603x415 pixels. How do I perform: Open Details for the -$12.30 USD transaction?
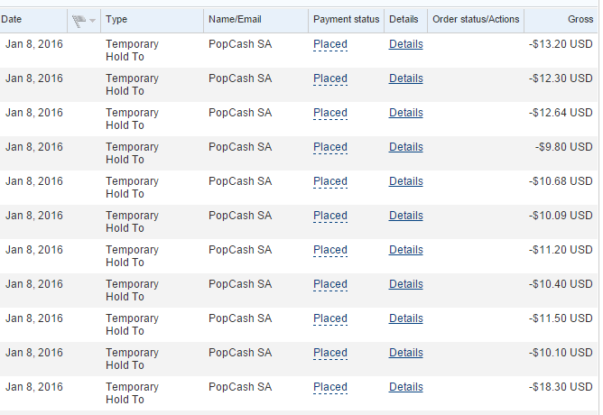point(405,78)
